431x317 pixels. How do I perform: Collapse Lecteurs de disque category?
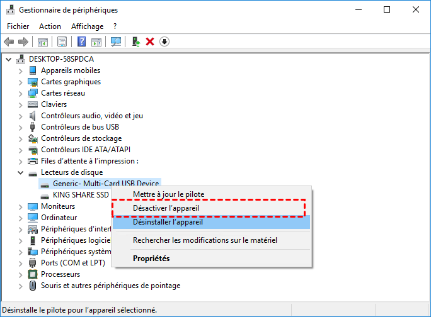click(21, 172)
